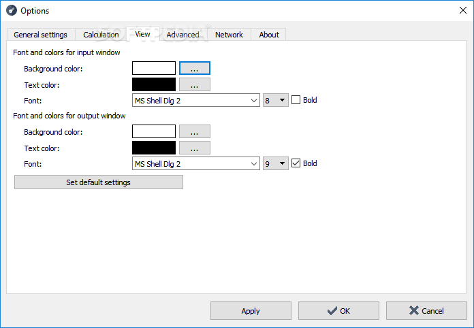This screenshot has width=474, height=328.
Task: Click output window background color swatch
Action: [x=154, y=131]
